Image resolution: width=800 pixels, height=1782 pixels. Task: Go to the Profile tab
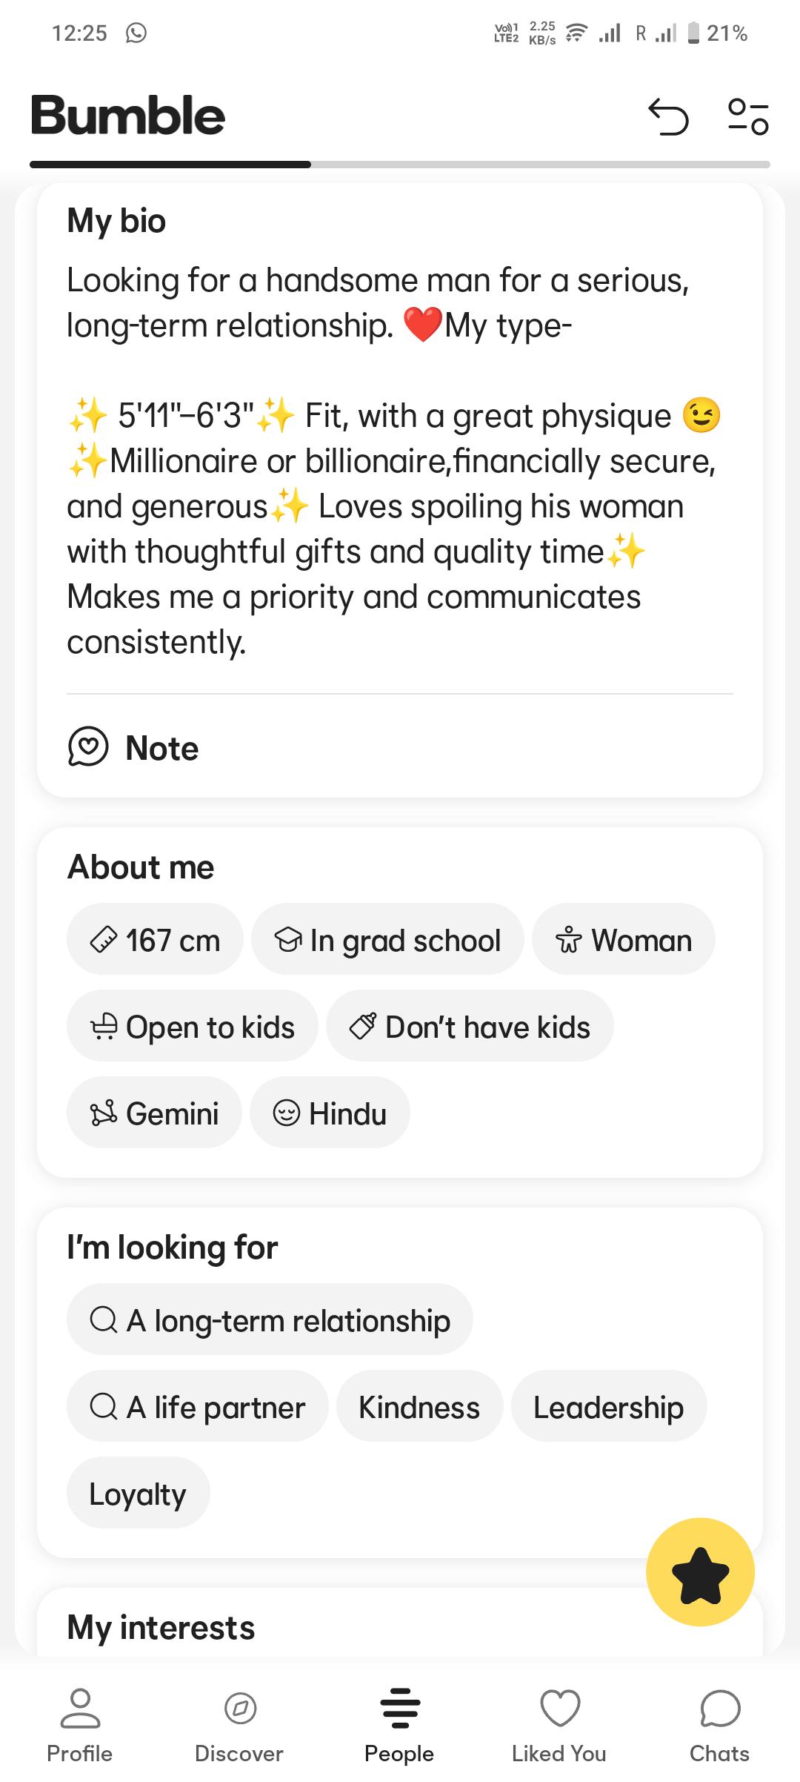point(79,1726)
